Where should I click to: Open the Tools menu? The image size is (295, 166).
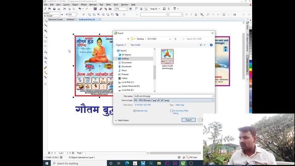coord(116,5)
